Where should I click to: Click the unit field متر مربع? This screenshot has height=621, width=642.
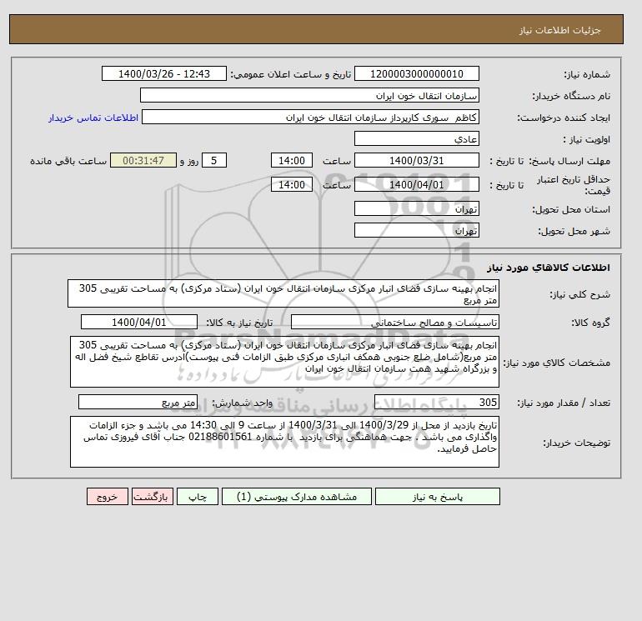tap(138, 402)
